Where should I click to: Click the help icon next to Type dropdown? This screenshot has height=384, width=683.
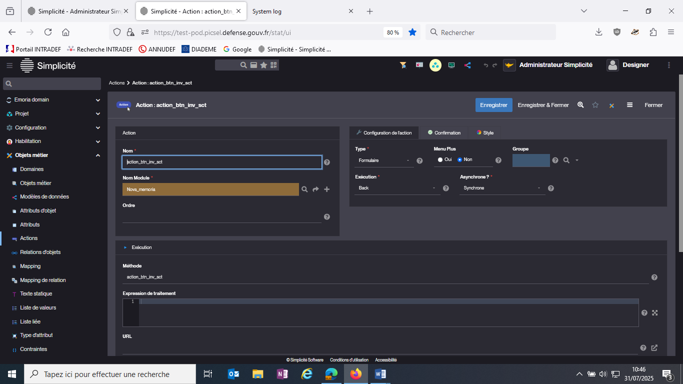click(x=420, y=161)
